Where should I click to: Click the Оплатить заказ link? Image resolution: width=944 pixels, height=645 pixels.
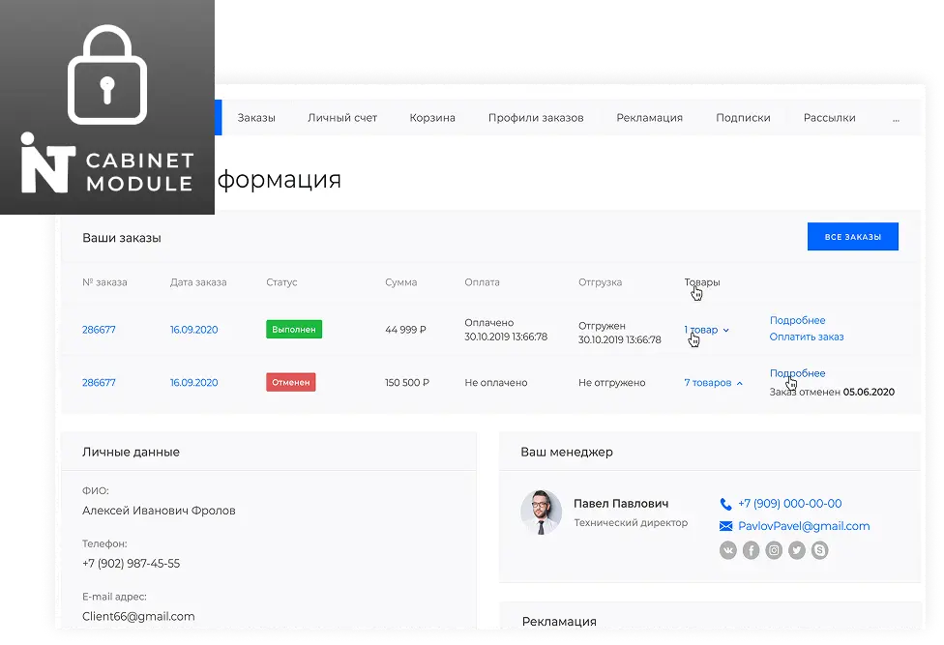coord(807,337)
